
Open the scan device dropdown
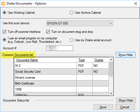coord(80,23)
